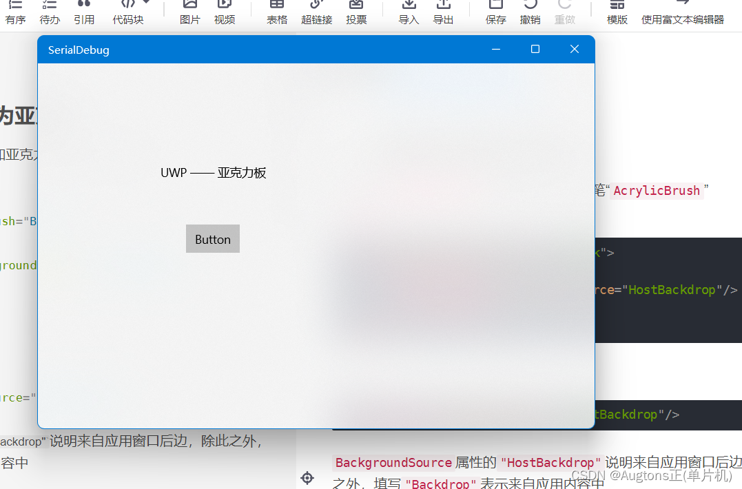Save the article (保存)
This screenshot has height=489, width=742.
click(495, 13)
